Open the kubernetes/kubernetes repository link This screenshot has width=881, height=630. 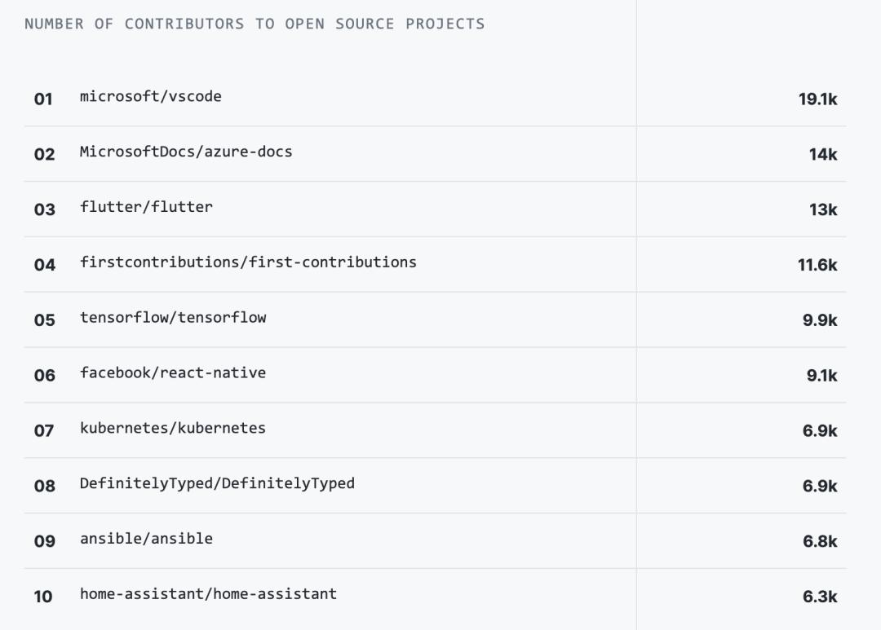point(172,427)
